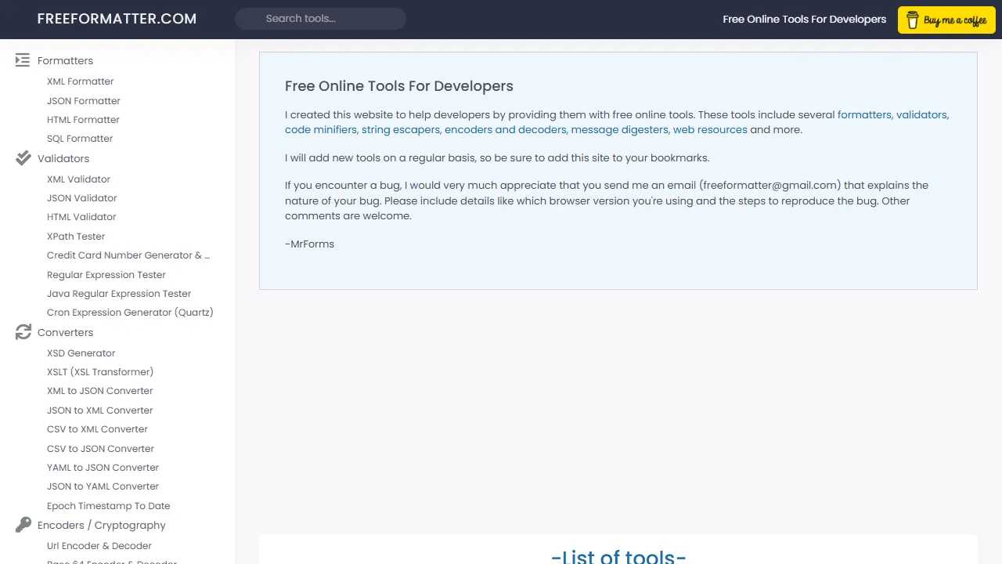
Task: Open the Cron Expression Generator (Quartz)
Action: (130, 312)
